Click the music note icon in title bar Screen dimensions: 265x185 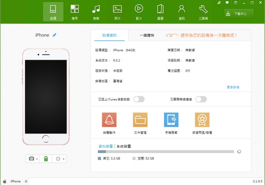(219, 3)
